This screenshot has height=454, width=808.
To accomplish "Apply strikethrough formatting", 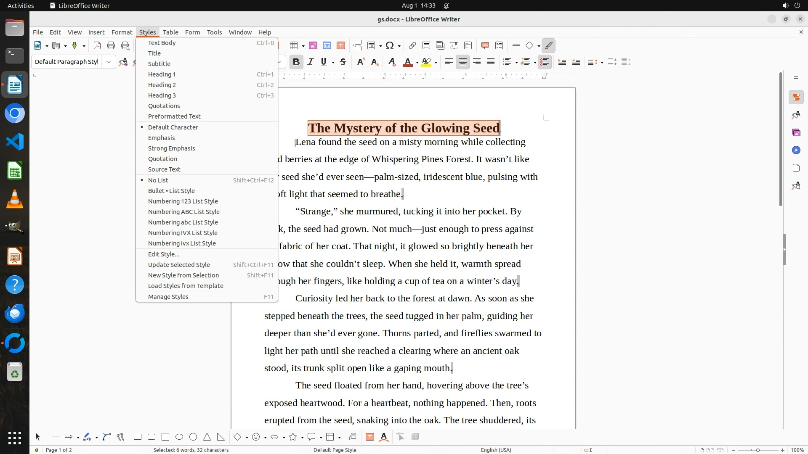I will (x=343, y=62).
